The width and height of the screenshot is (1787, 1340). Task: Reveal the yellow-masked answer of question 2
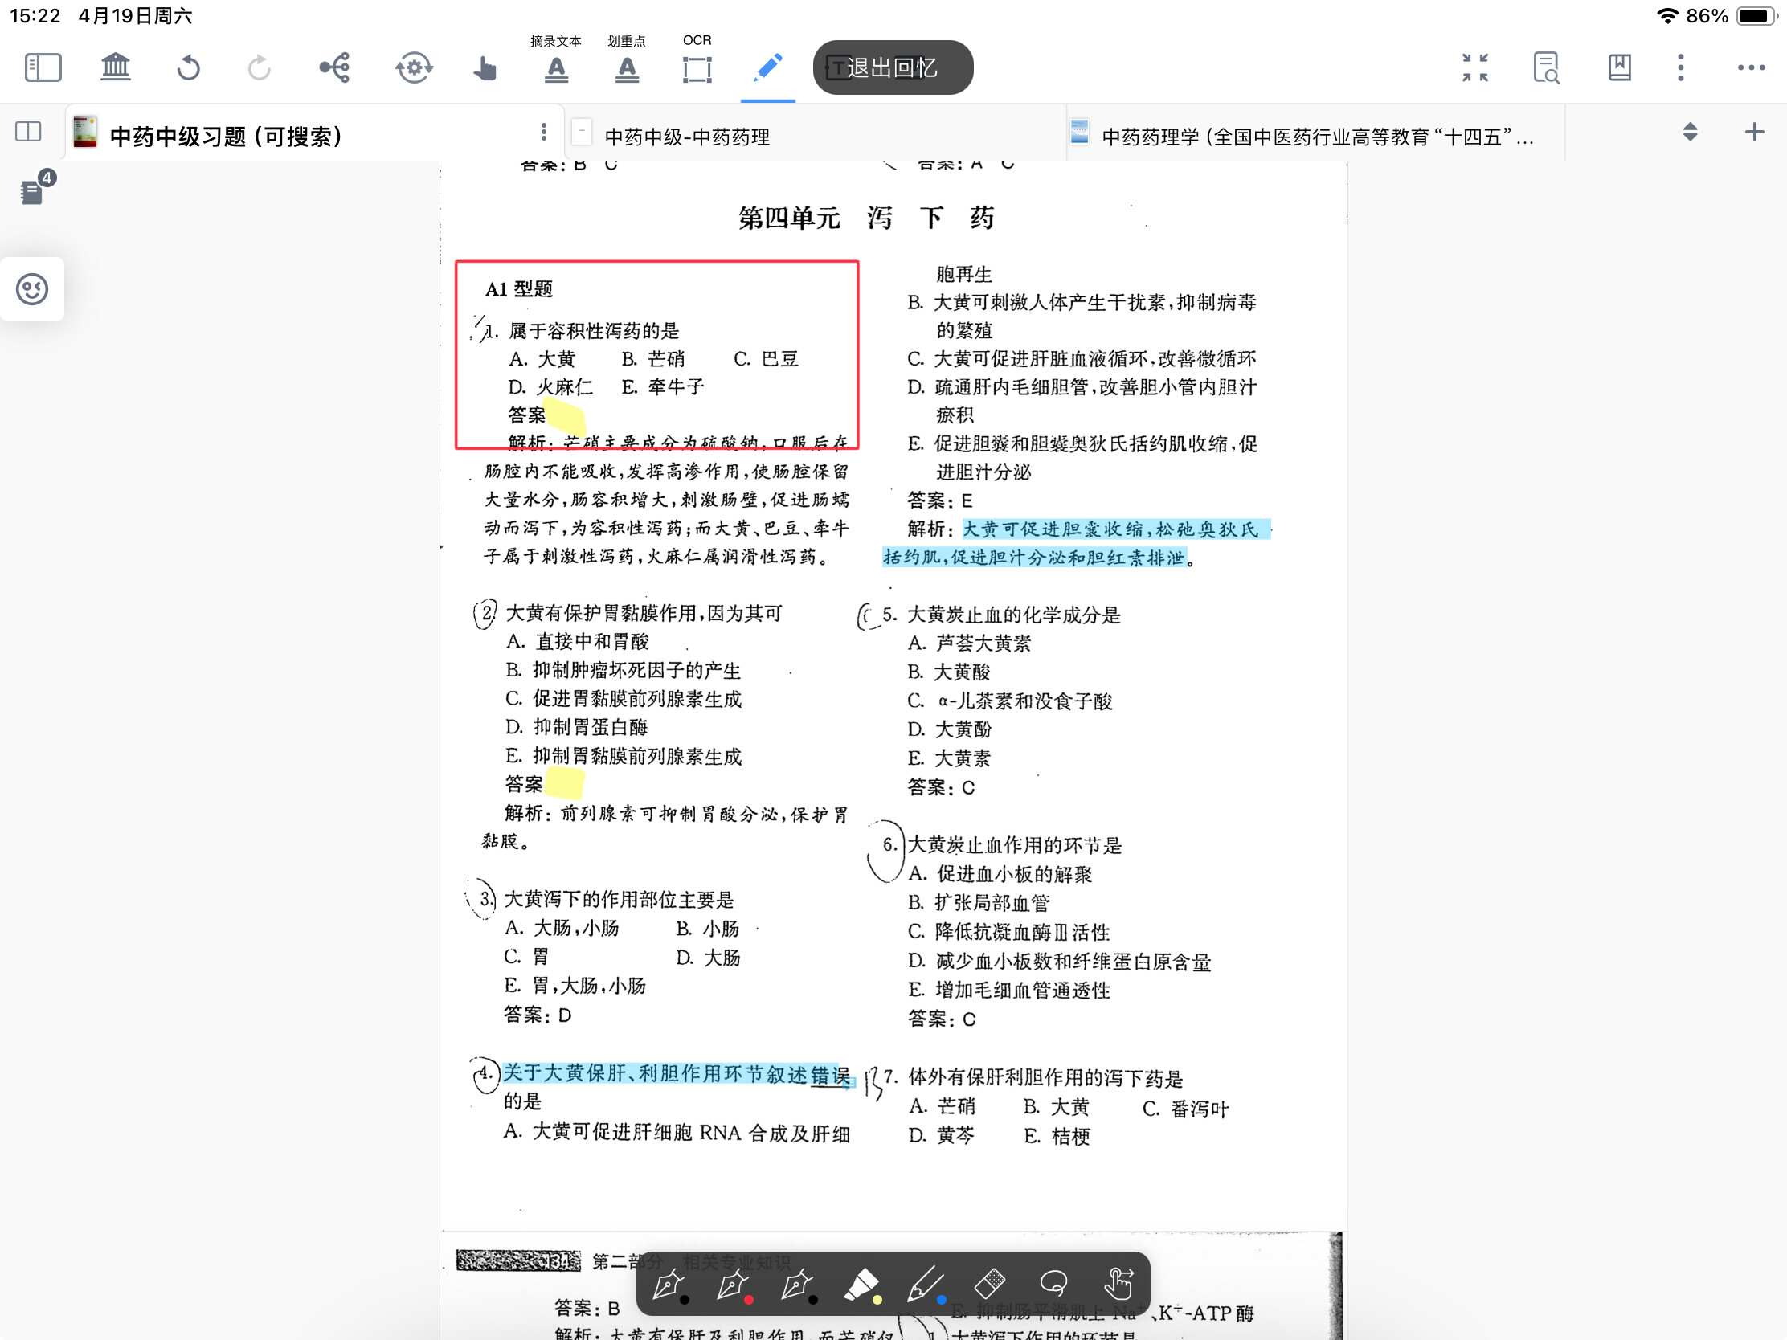click(x=564, y=783)
